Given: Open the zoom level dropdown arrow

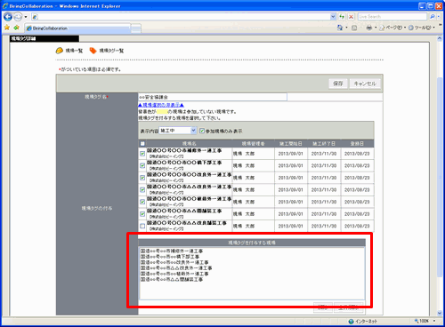Looking at the screenshot, I should [x=434, y=321].
